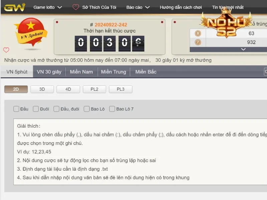This screenshot has height=200, width=267.
Task: Click the GW logo
Action: click(14, 7)
